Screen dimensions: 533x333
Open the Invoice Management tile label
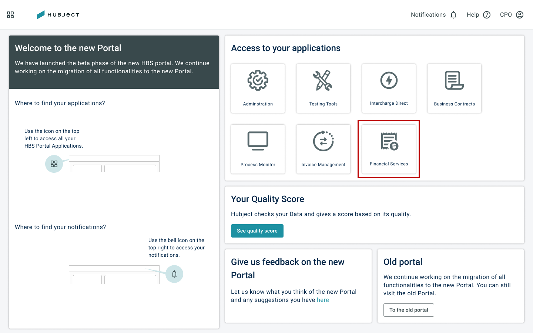tap(324, 165)
